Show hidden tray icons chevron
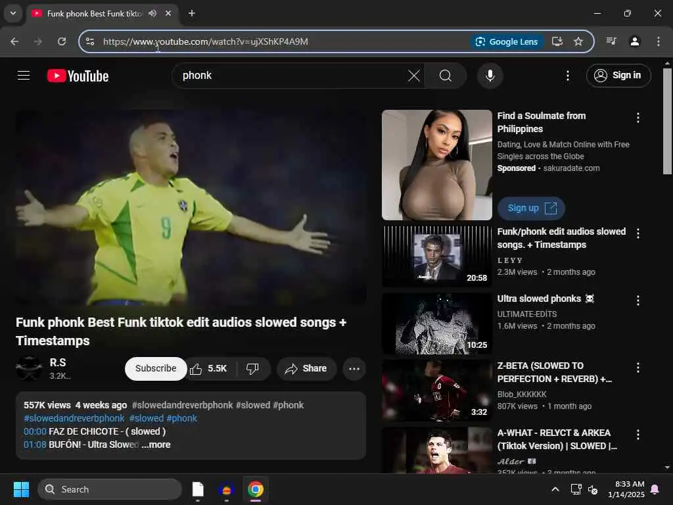Image resolution: width=673 pixels, height=505 pixels. 555,489
